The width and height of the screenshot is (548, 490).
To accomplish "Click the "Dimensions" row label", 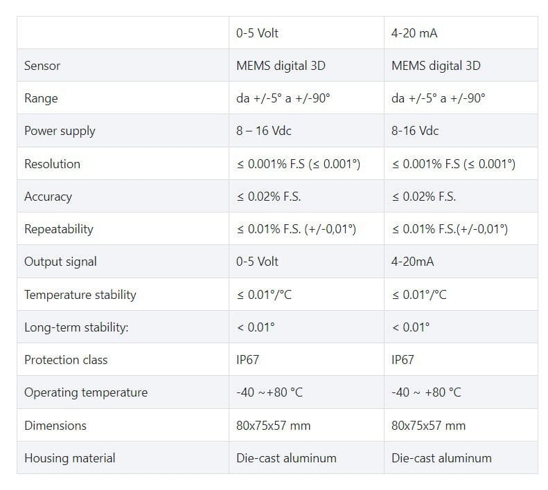I will click(x=55, y=426).
